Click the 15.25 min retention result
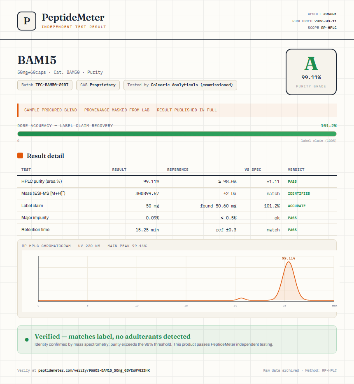Screen dimensions: 354x384 (147, 230)
